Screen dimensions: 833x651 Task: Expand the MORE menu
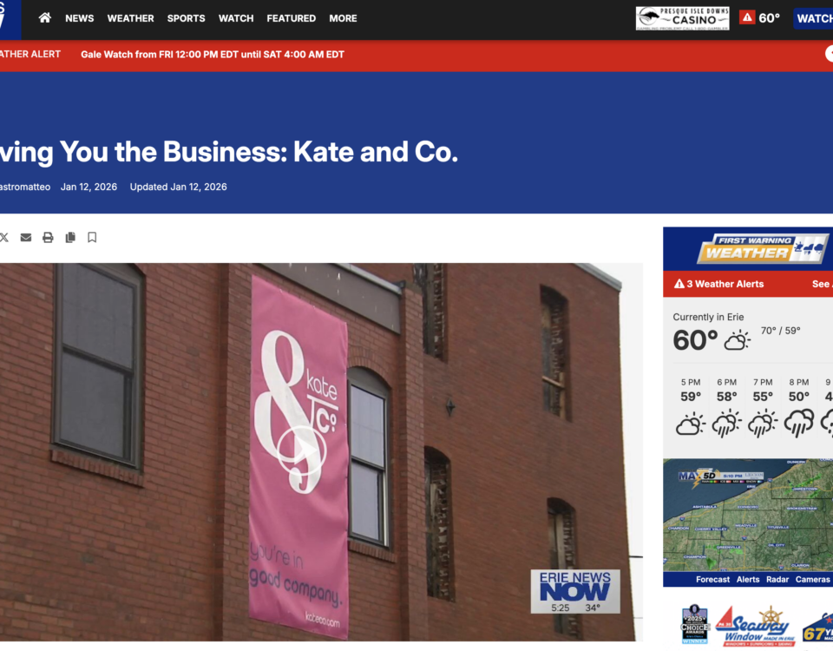click(x=344, y=18)
